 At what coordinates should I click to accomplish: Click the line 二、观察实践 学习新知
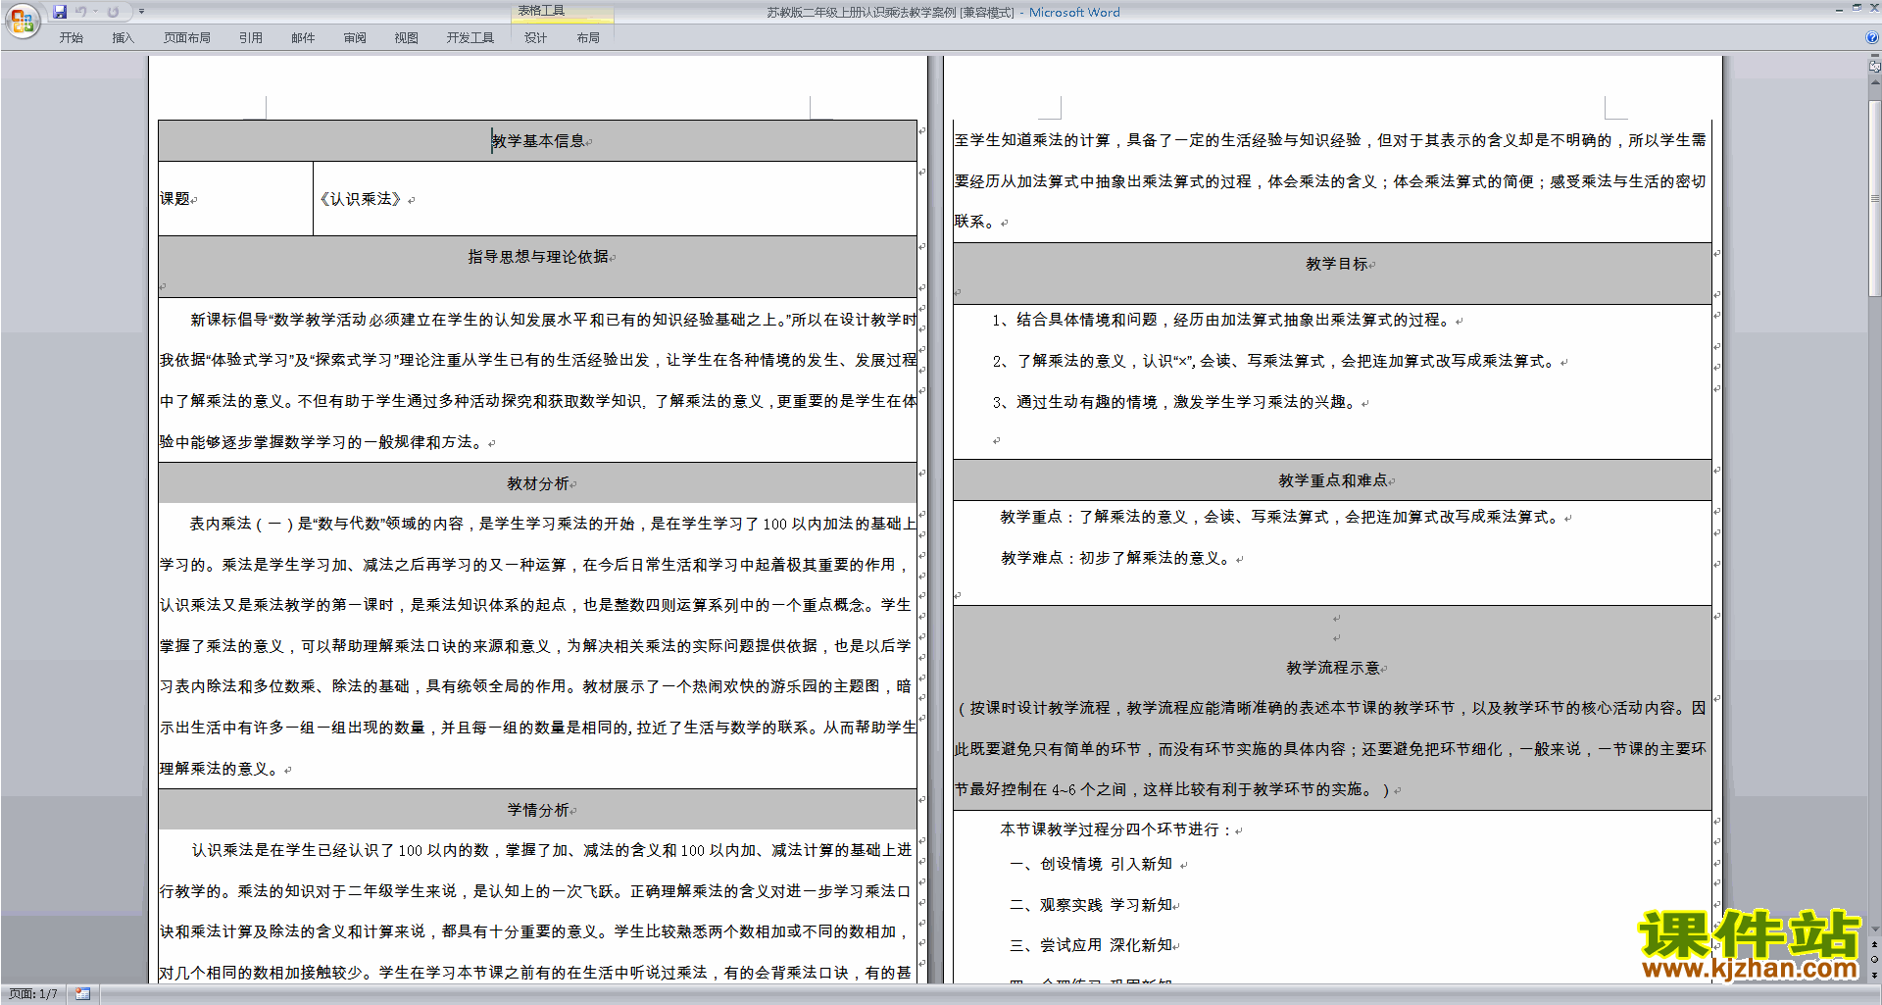pyautogui.click(x=1091, y=905)
